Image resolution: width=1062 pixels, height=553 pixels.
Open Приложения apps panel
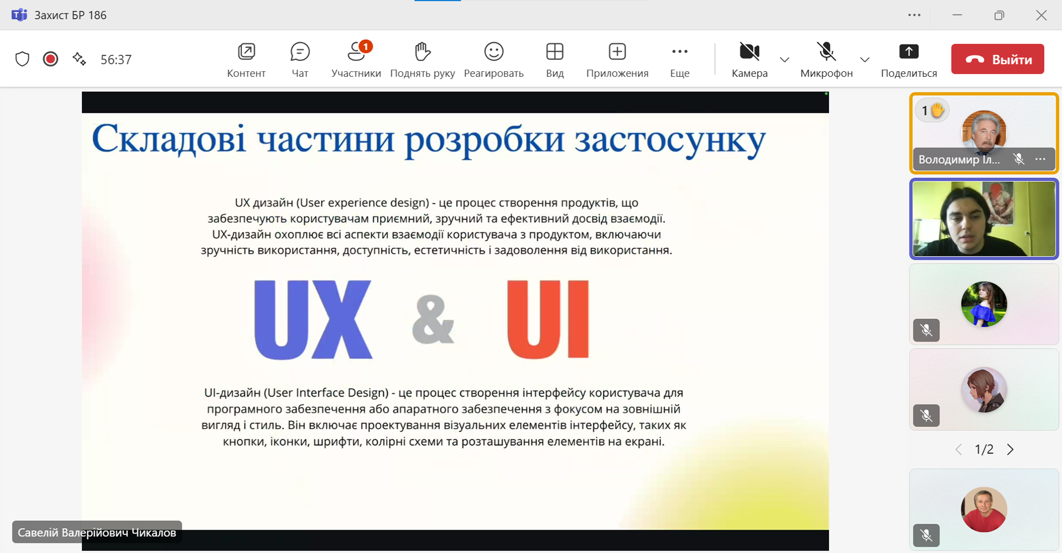(617, 59)
